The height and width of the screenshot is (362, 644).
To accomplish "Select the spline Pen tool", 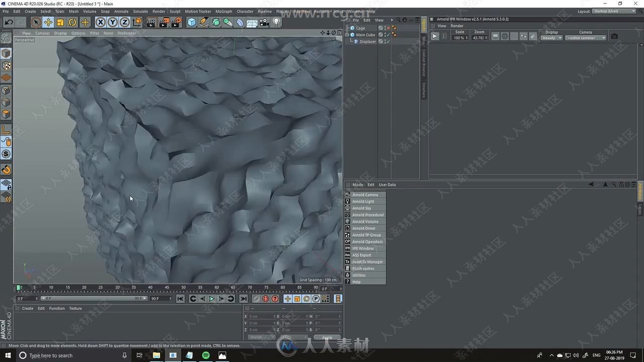I will coord(204,22).
